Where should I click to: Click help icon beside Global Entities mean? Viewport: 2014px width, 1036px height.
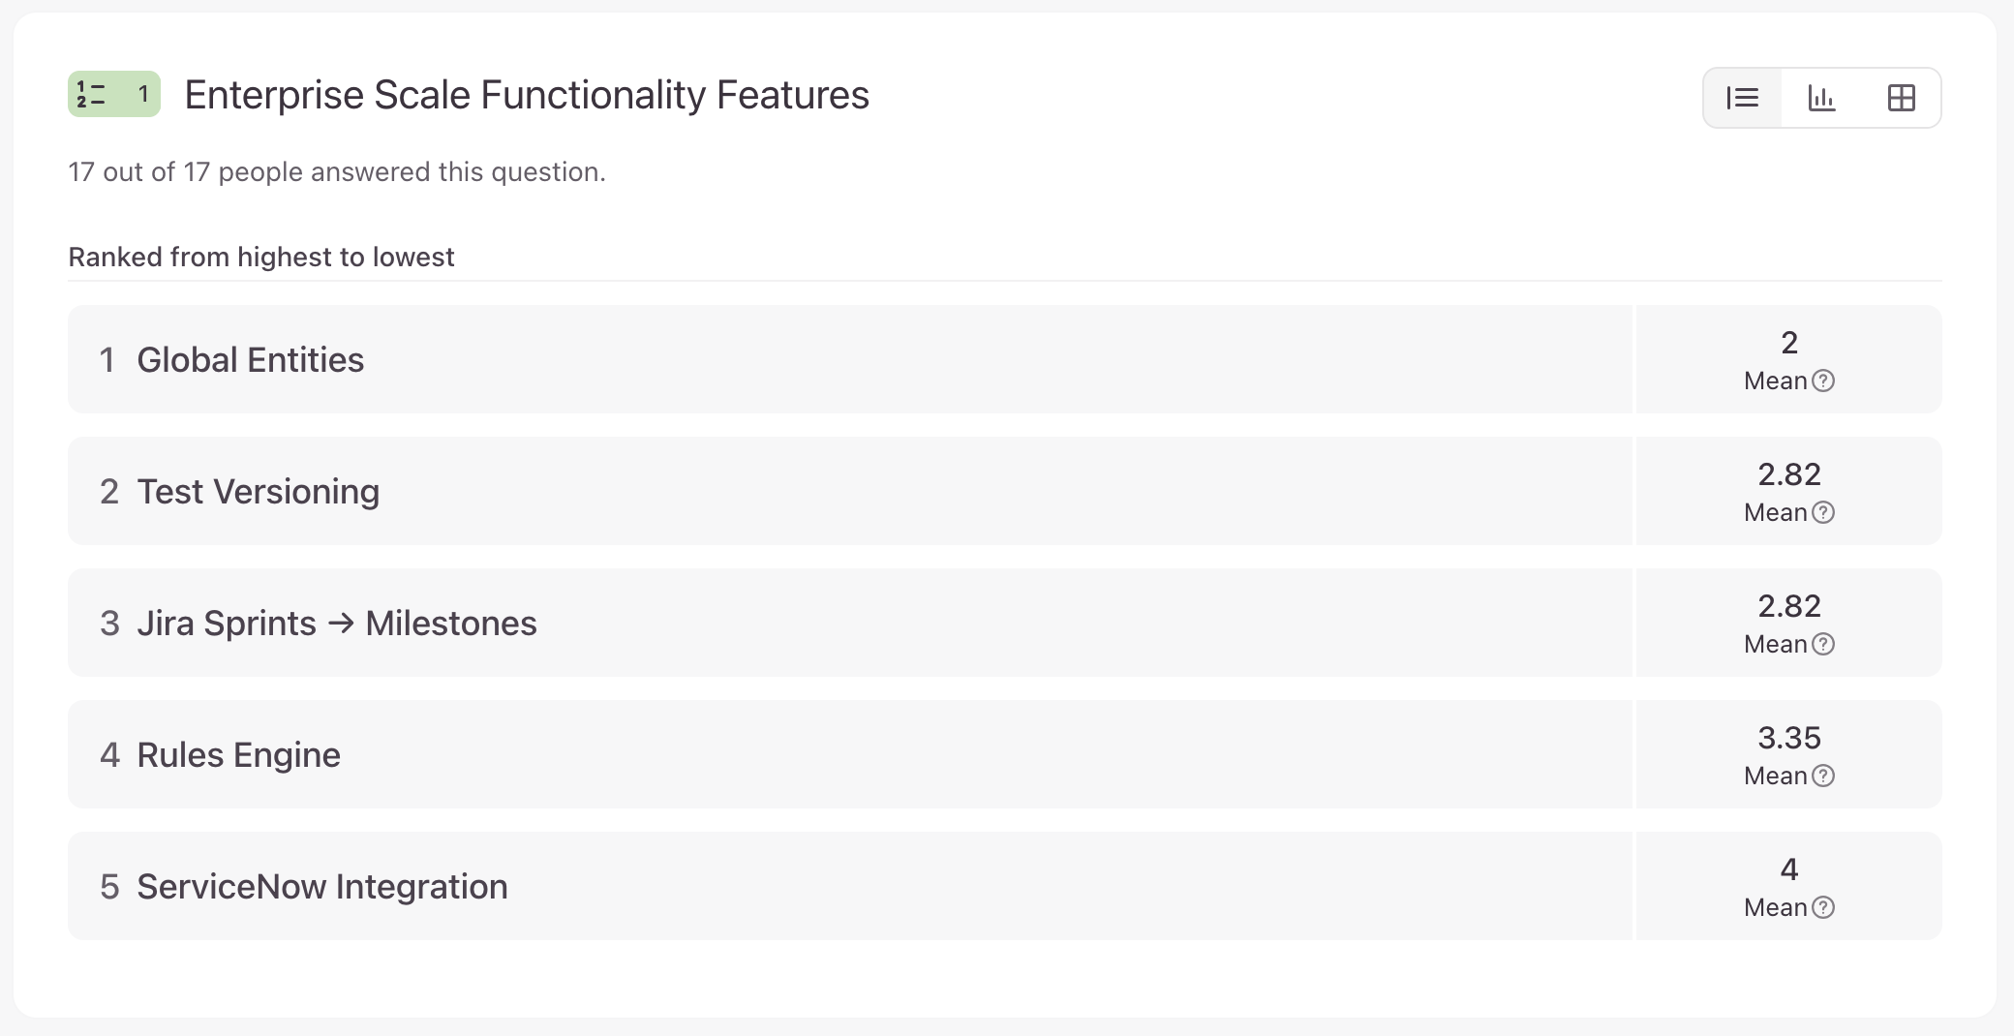coord(1823,381)
